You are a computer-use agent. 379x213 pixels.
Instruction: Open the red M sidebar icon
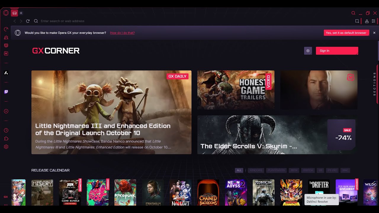point(6,54)
